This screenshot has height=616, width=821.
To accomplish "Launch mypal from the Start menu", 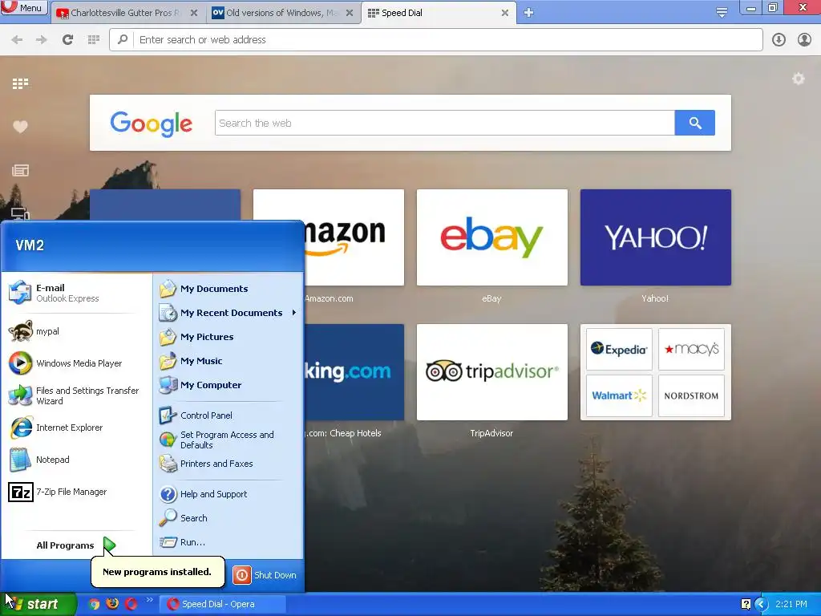I will coord(76,331).
